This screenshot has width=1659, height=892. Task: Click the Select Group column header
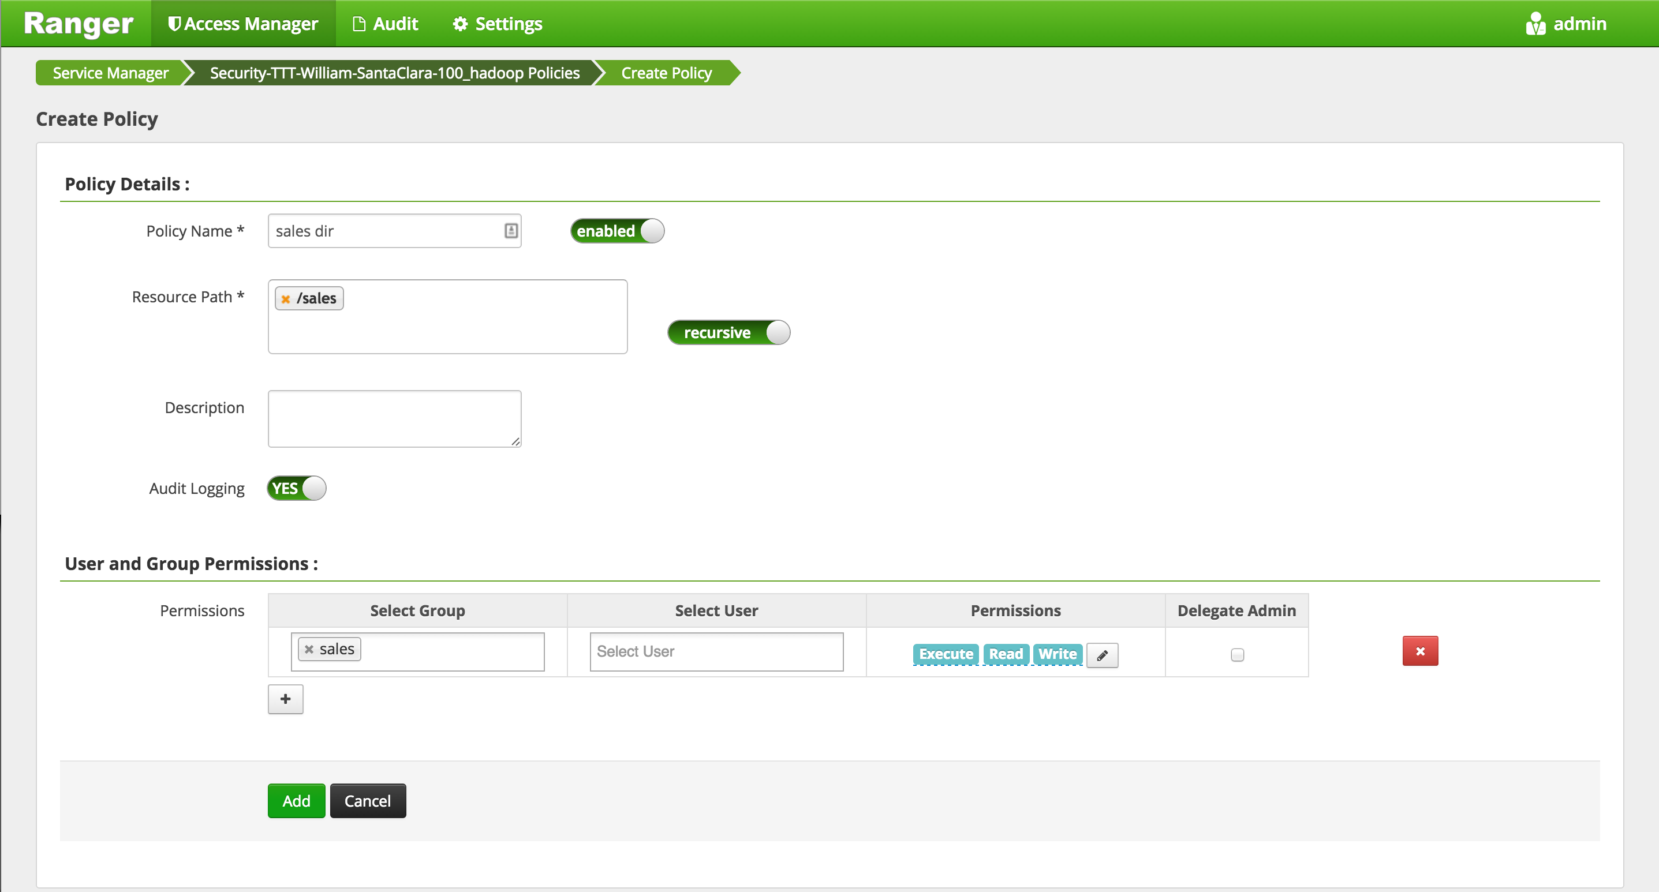click(x=417, y=611)
